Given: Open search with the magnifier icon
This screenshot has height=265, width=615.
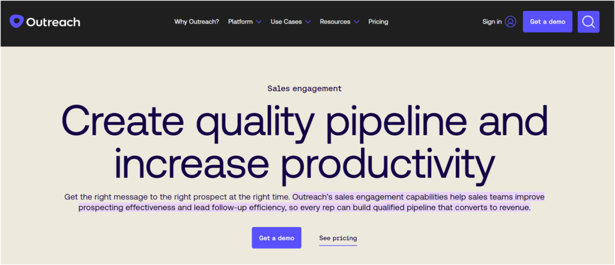Looking at the screenshot, I should (x=589, y=22).
